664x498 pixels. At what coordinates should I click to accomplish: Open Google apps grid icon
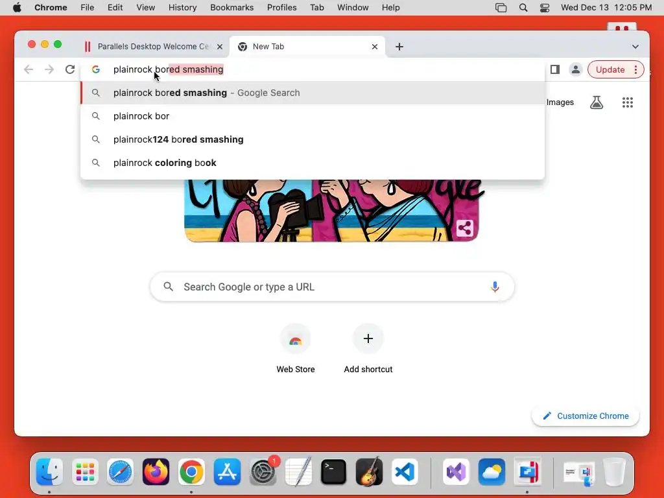[x=628, y=102]
